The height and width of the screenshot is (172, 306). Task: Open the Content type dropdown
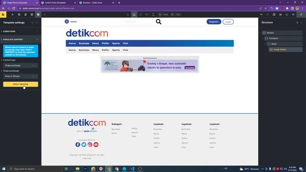(x=21, y=65)
